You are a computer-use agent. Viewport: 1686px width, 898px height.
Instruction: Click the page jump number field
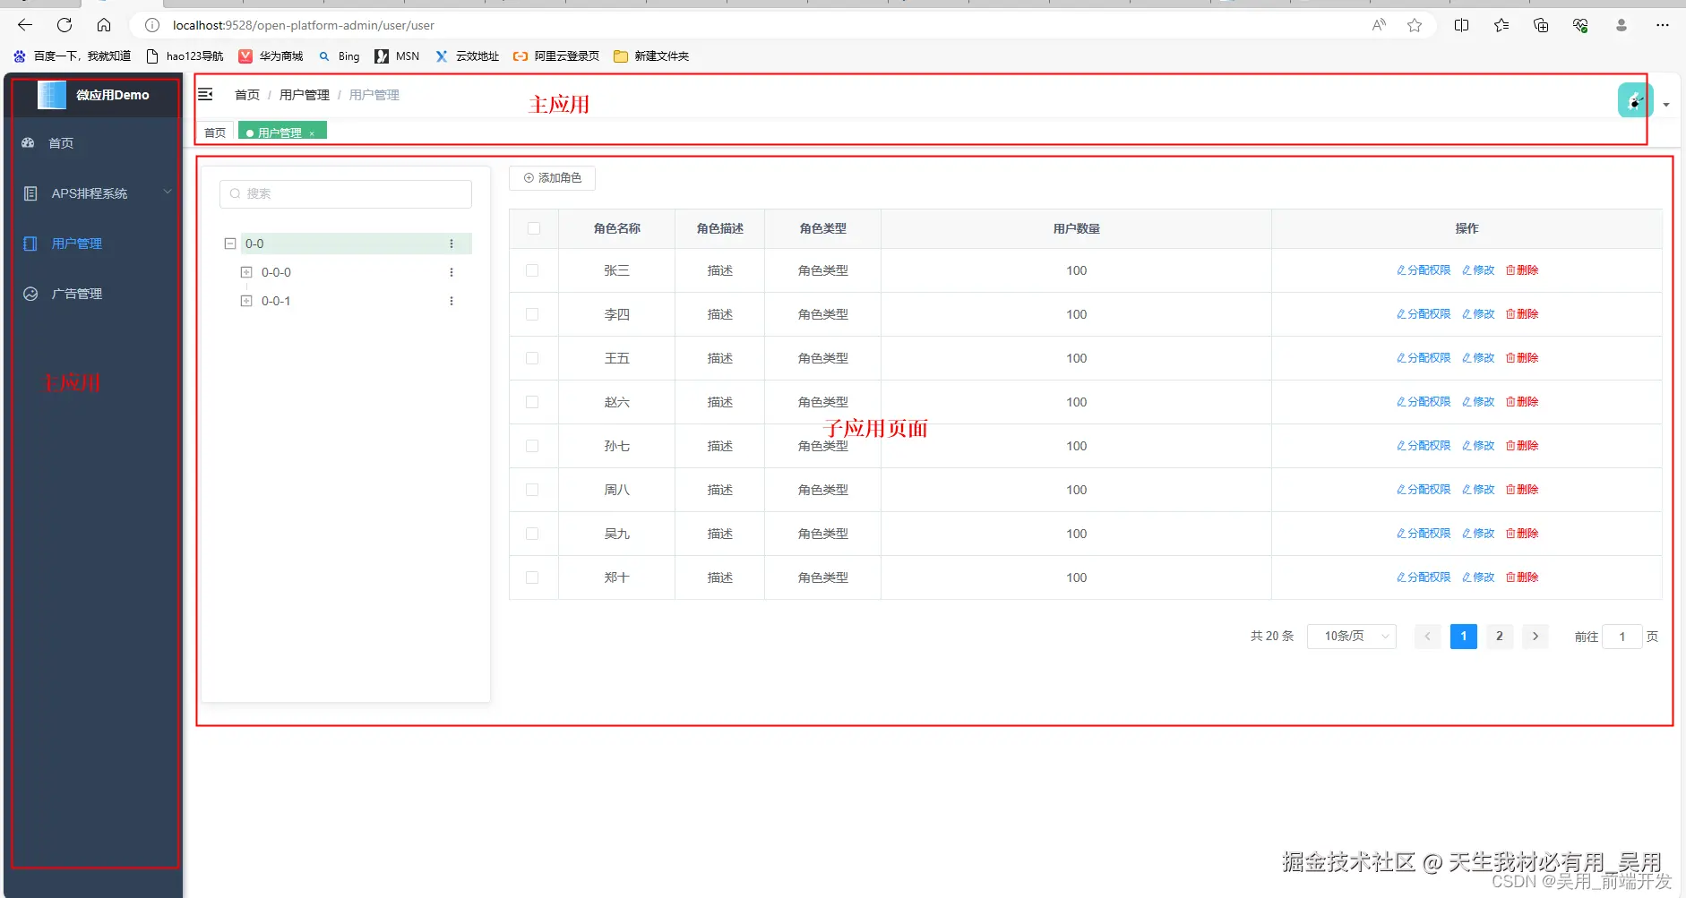click(x=1622, y=637)
